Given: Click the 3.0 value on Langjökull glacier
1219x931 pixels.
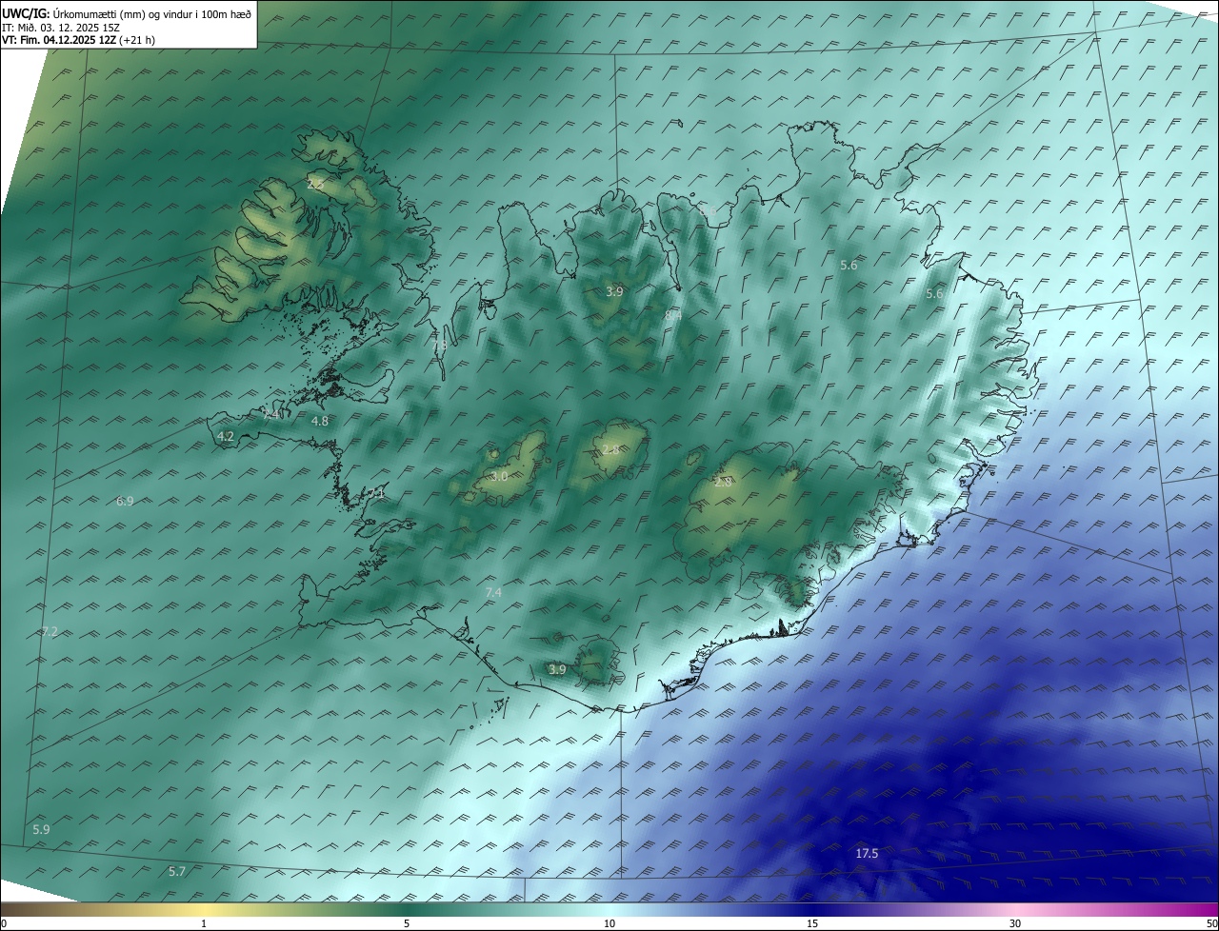Looking at the screenshot, I should coord(499,476).
